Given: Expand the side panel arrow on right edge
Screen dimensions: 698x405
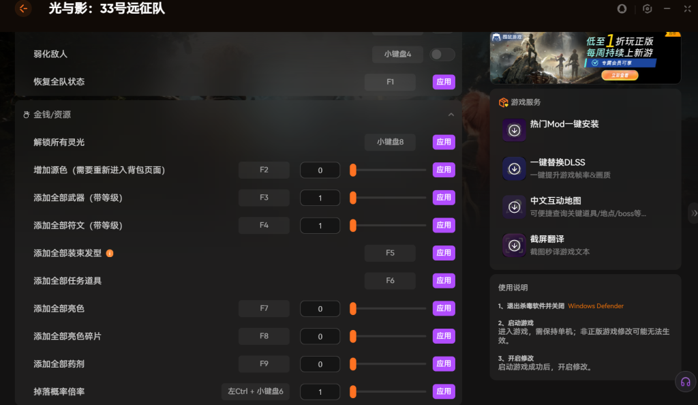Looking at the screenshot, I should coord(693,213).
